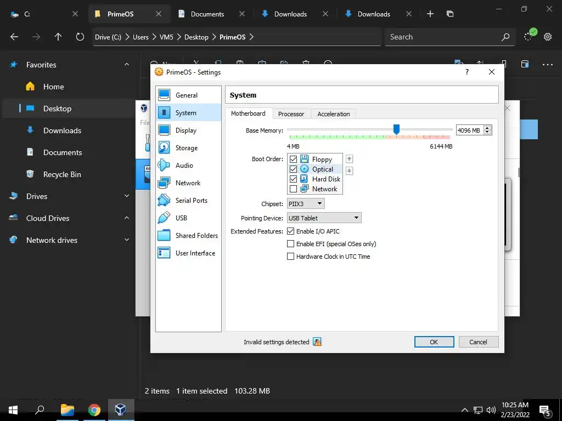Enable EFI (special OSes only)
Viewport: 562px width, 421px height.
(291, 244)
